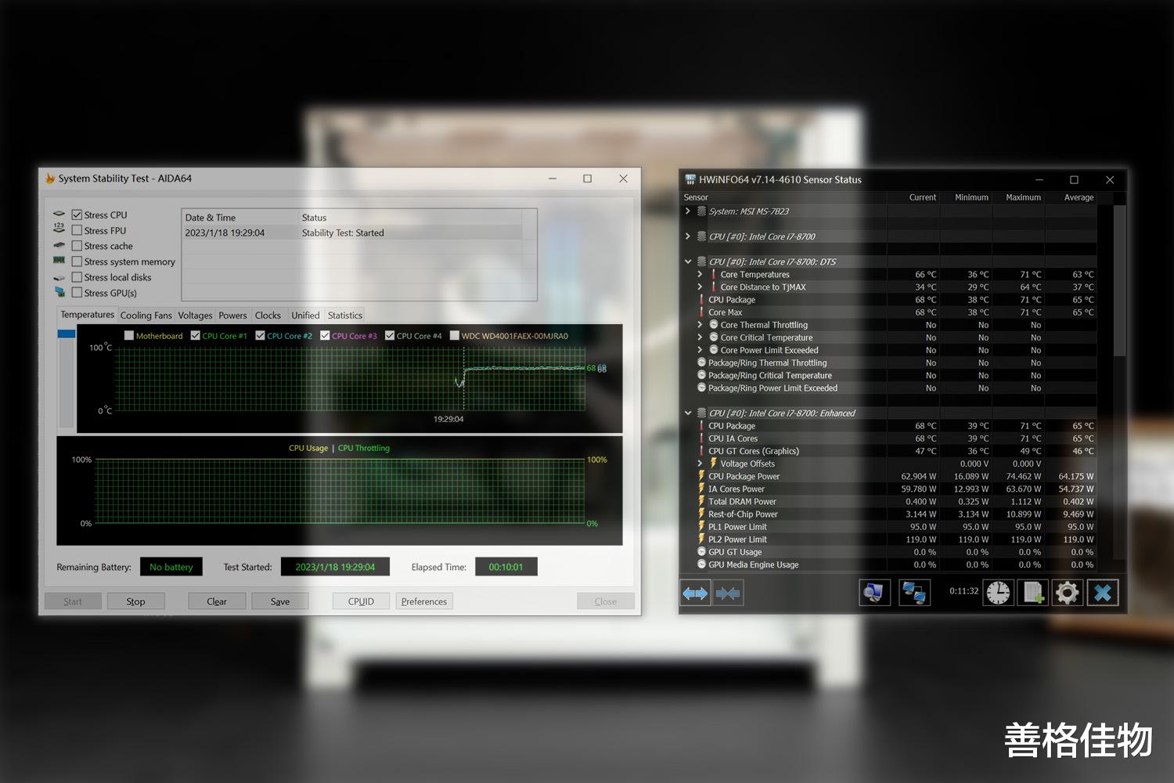The width and height of the screenshot is (1174, 783).
Task: Show the Motherboard temperature graph line
Action: coord(129,336)
